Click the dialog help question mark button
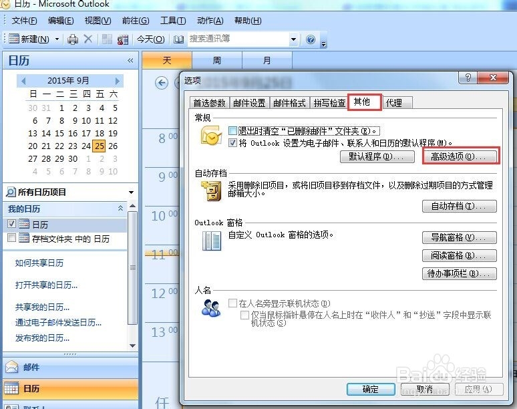 [x=468, y=78]
